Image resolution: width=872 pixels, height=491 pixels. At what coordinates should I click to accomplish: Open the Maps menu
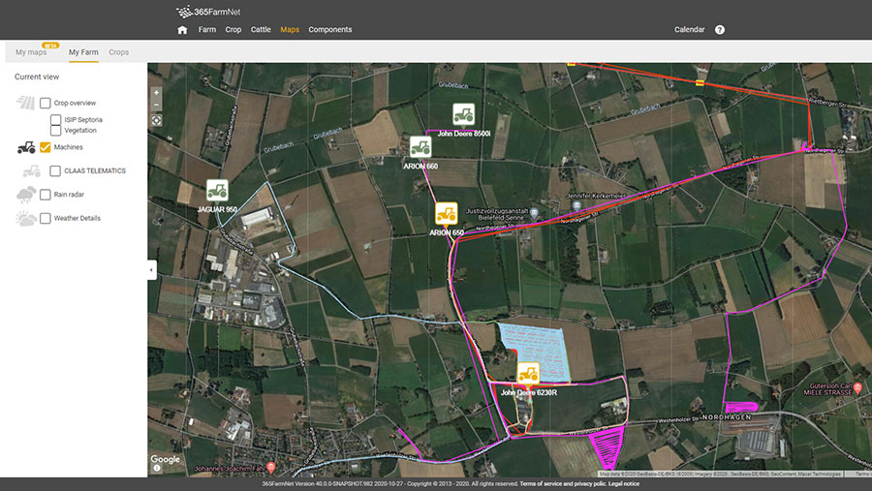[290, 30]
